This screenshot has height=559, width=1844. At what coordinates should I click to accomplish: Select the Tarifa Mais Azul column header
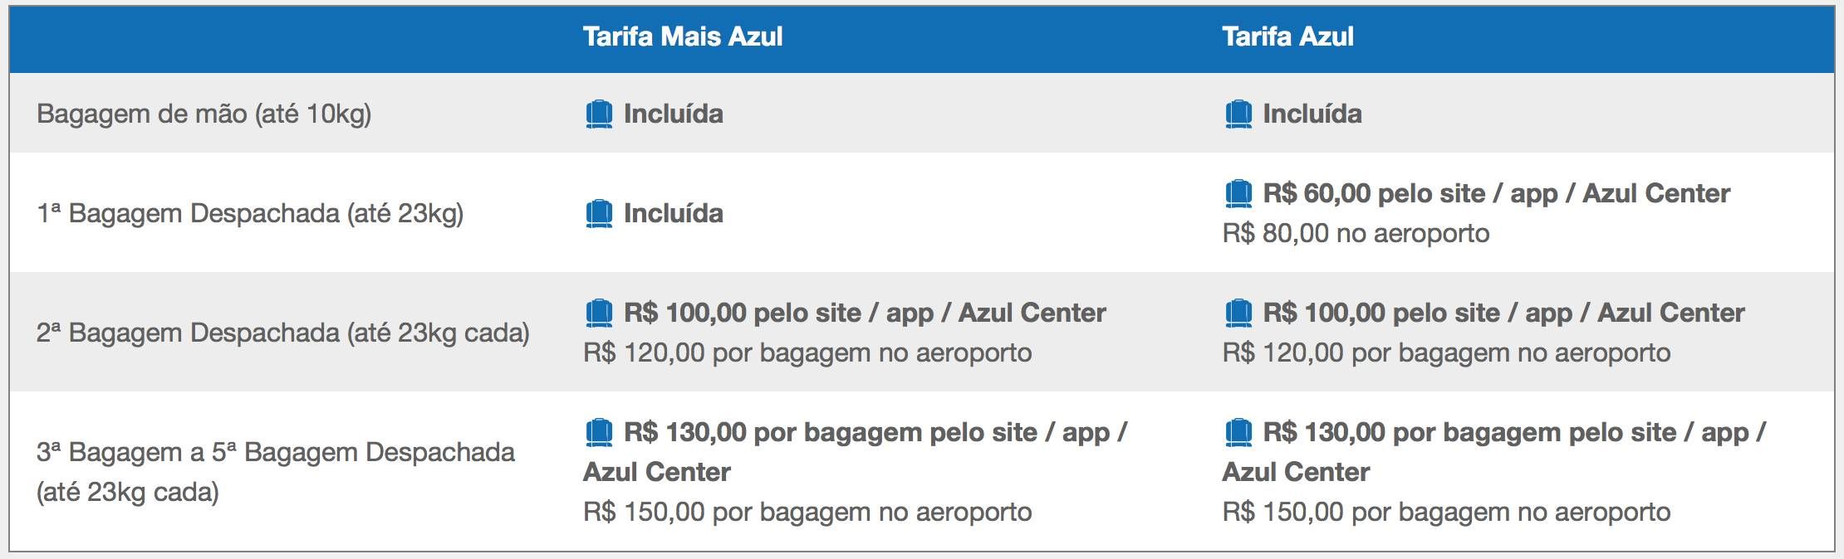pos(683,36)
